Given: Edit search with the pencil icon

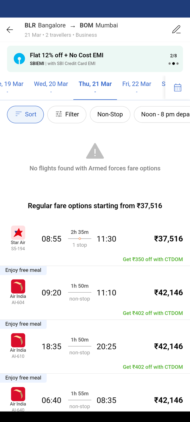Looking at the screenshot, I should click(176, 30).
